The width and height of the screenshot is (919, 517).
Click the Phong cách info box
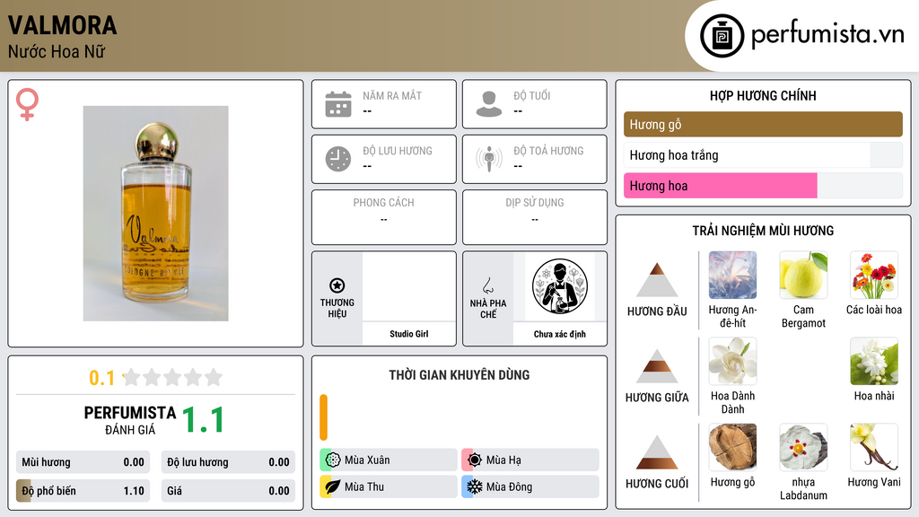click(x=384, y=217)
